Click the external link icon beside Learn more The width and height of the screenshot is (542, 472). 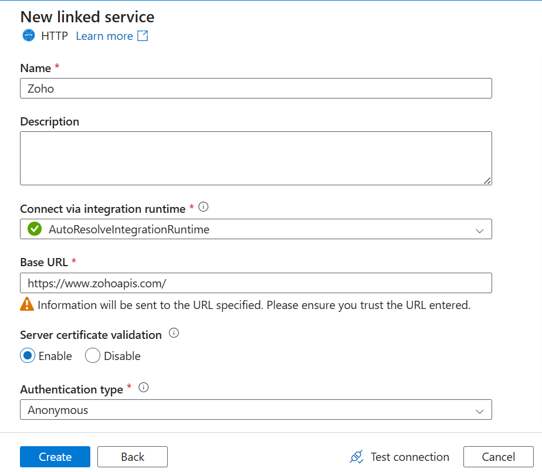point(143,36)
